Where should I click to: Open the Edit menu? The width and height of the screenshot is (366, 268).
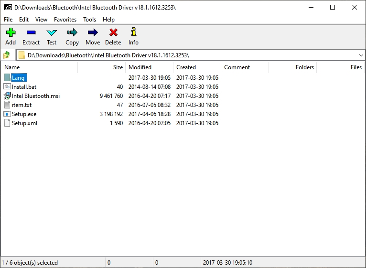[24, 20]
